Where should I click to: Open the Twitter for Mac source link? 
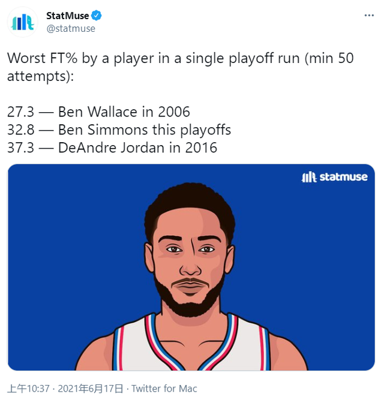[164, 388]
